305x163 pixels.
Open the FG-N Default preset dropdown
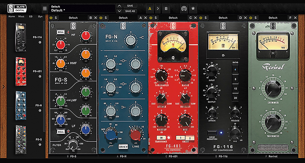click(x=123, y=18)
